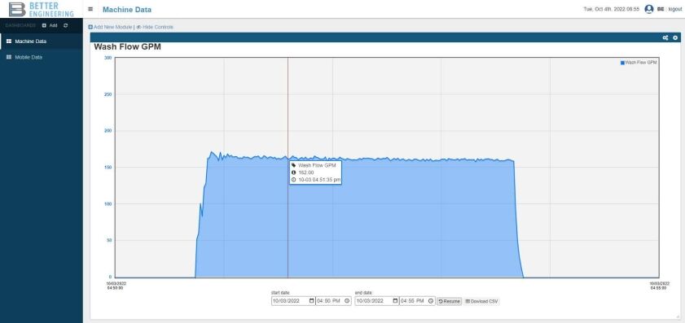The width and height of the screenshot is (685, 323).
Task: Hide Controls toggle link
Action: (x=155, y=27)
